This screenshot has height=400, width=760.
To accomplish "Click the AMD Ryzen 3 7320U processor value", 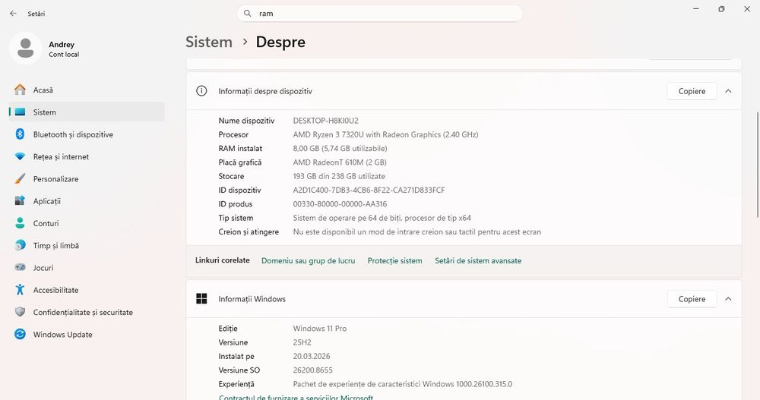I will [385, 134].
